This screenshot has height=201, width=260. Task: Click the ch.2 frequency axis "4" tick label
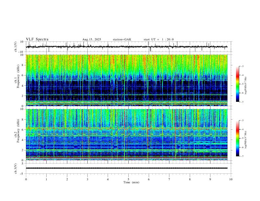click(23, 140)
